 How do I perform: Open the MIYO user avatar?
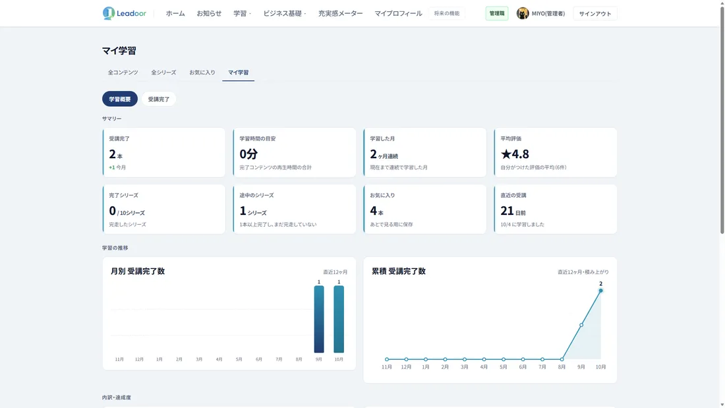523,13
